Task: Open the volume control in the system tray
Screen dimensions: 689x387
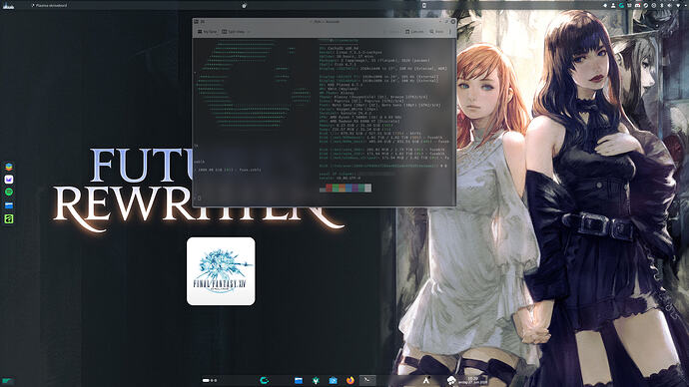Action: pyautogui.click(x=670, y=5)
